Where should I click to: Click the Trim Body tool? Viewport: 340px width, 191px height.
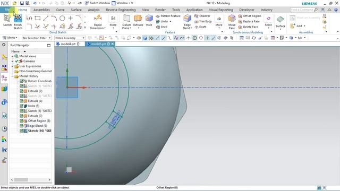(203, 21)
